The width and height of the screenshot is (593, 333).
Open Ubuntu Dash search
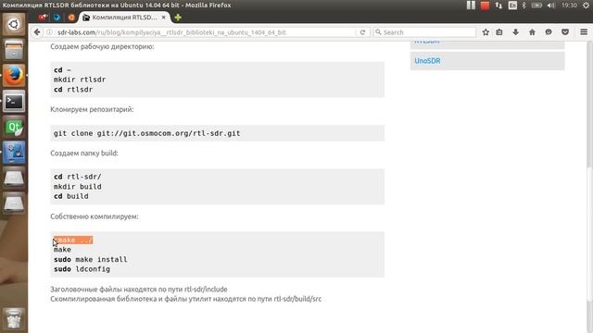click(14, 25)
